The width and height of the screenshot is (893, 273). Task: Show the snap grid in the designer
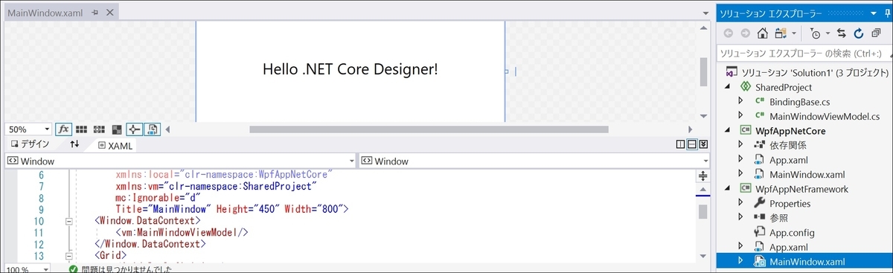pyautogui.click(x=82, y=129)
